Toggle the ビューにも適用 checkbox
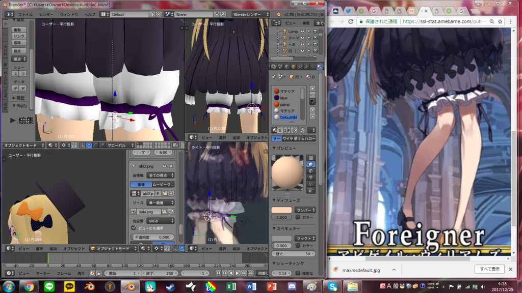The height and width of the screenshot is (293, 522). point(134,228)
